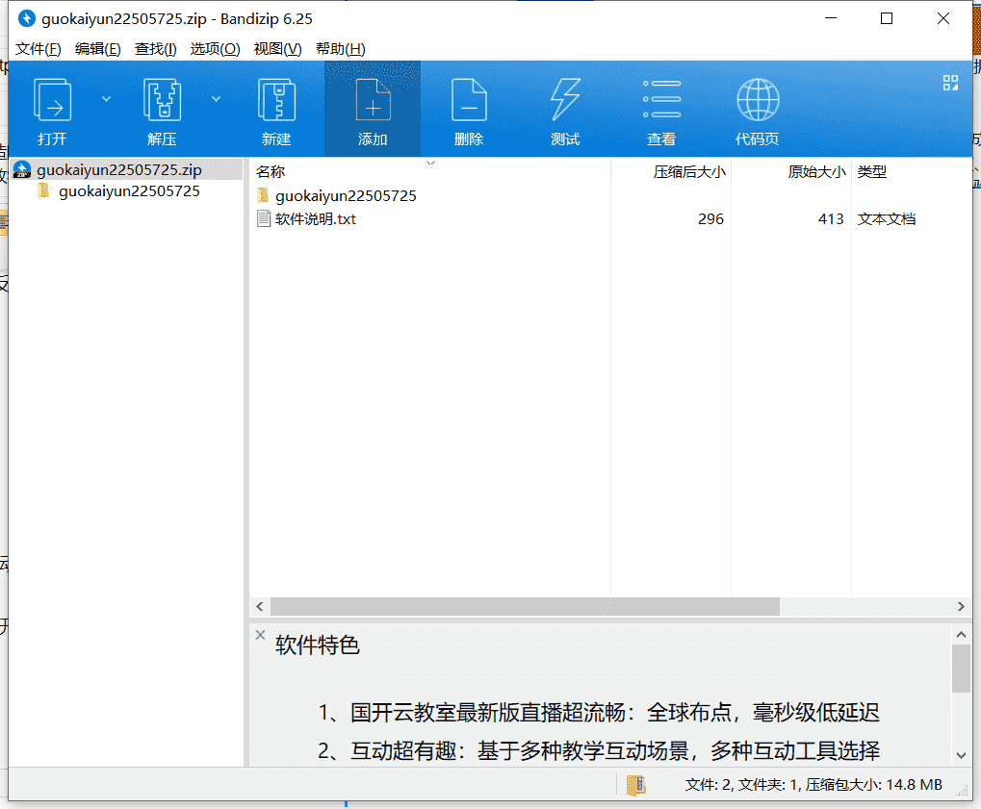
Task: Click the preview pane vertical scrollbar thumb
Action: click(x=961, y=669)
